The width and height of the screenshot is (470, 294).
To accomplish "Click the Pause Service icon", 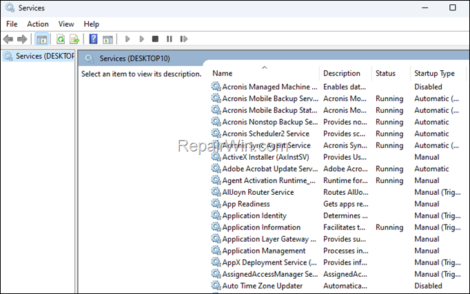I will [x=170, y=39].
